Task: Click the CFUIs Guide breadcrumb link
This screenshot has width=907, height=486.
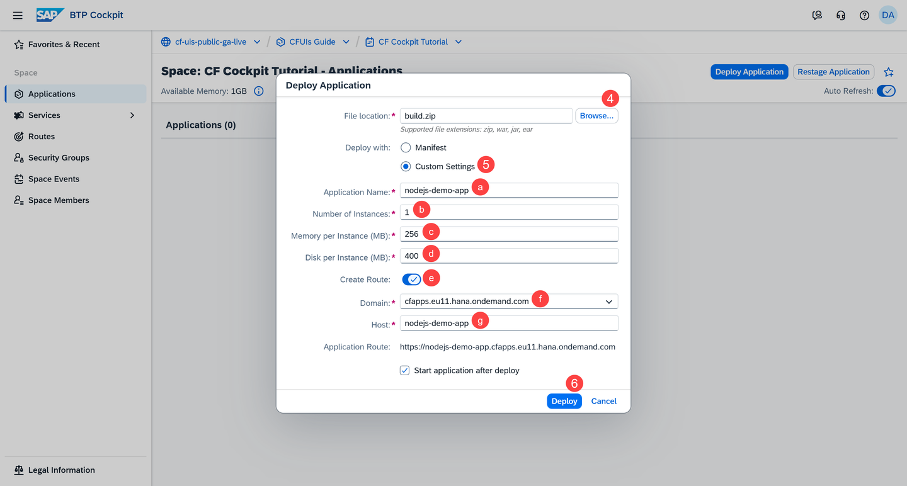Action: (x=312, y=42)
